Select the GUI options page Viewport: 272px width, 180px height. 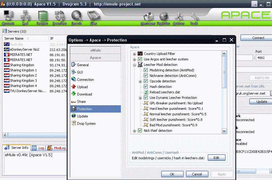(95, 72)
